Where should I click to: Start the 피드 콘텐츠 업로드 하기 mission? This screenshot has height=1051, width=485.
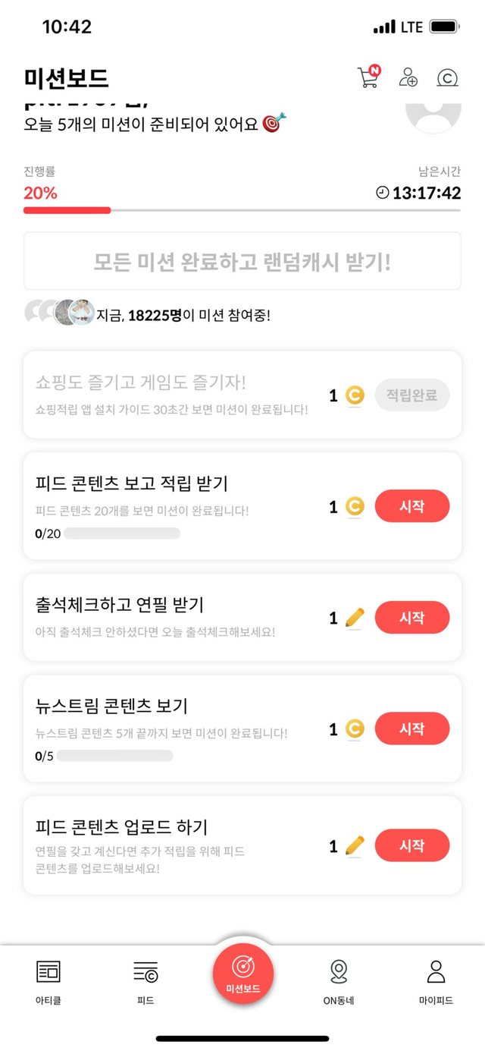[x=411, y=845]
